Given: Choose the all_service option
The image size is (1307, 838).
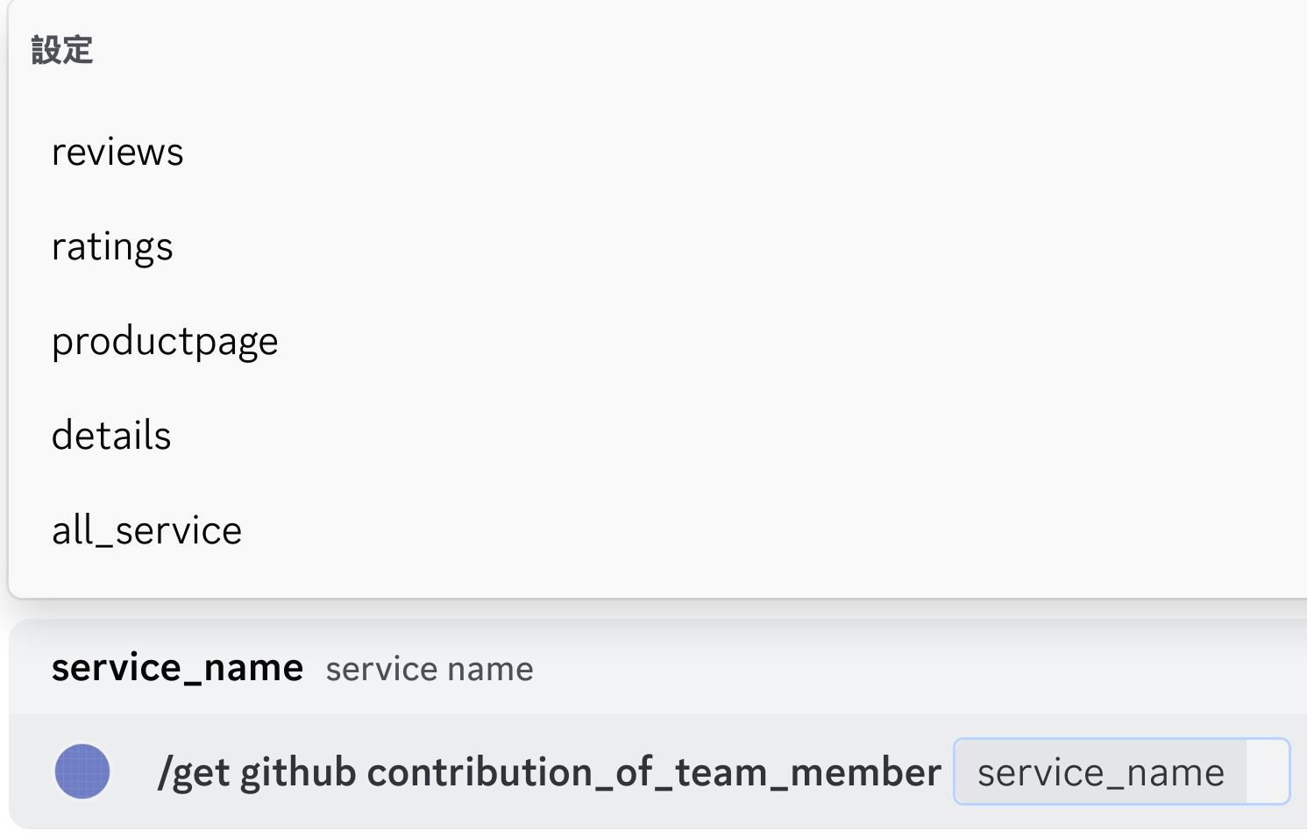Looking at the screenshot, I should click(x=146, y=530).
